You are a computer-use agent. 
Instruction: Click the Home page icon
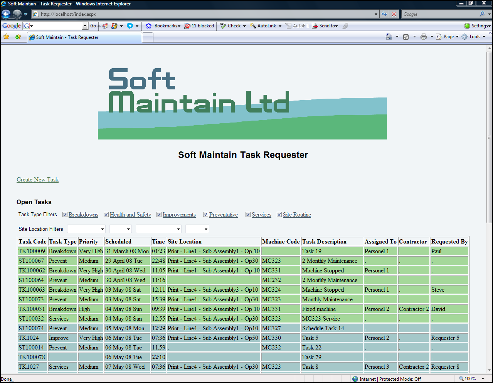(389, 37)
